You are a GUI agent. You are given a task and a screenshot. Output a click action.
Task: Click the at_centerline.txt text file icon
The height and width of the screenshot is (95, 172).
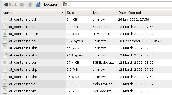point(5,84)
